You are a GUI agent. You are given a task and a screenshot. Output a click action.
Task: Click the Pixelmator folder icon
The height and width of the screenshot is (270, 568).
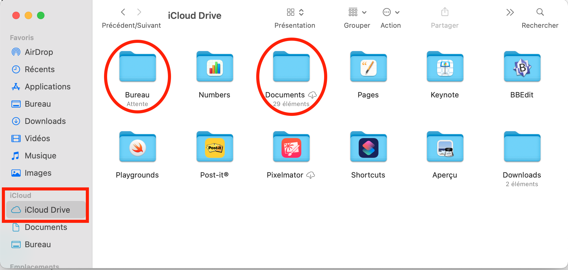pos(291,147)
